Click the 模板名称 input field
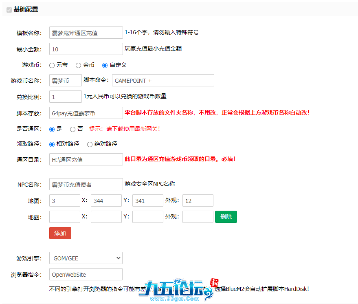The image size is (358, 304). pyautogui.click(x=86, y=33)
